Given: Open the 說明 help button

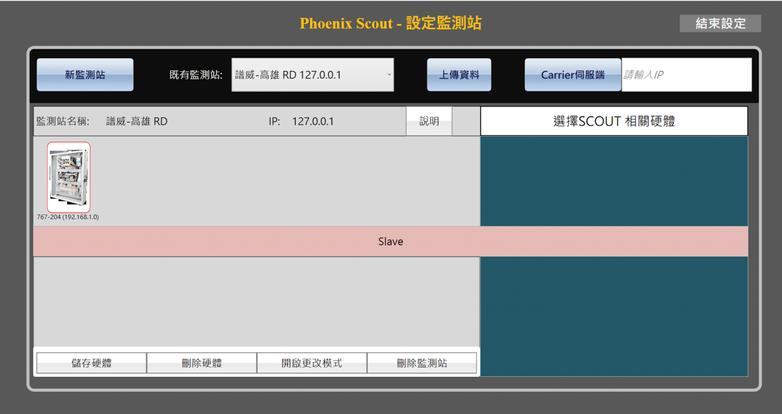Looking at the screenshot, I should [x=429, y=121].
